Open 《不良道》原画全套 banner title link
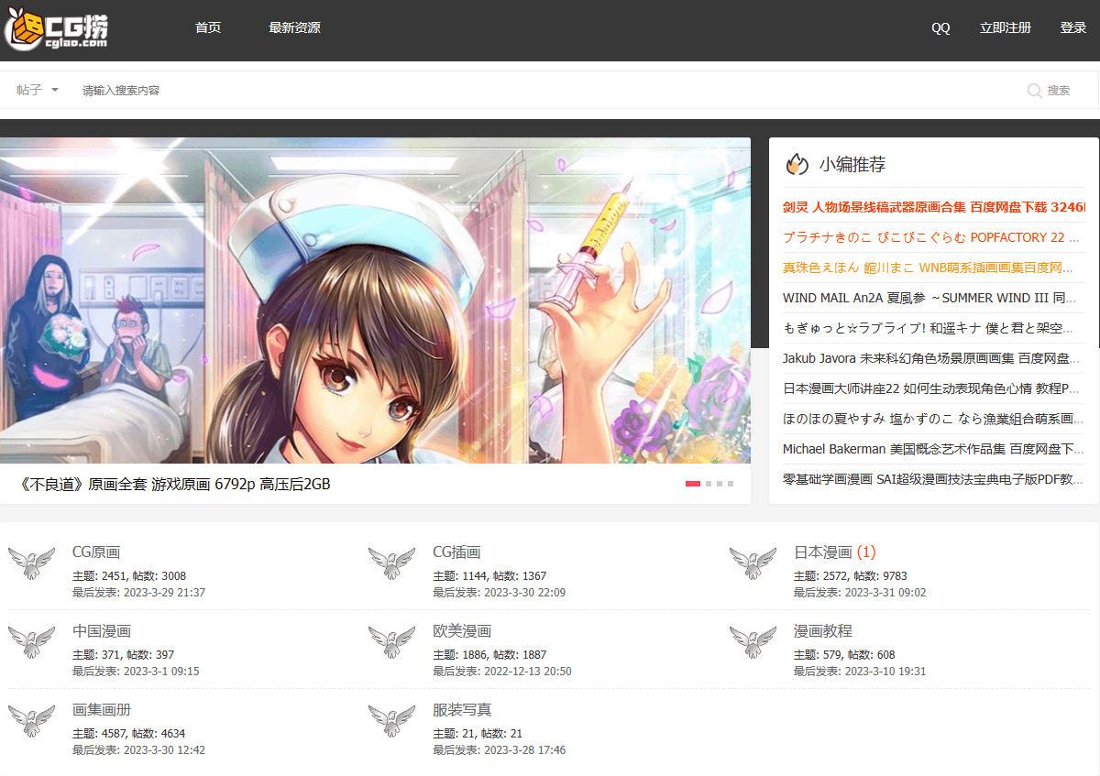1100x776 pixels. tap(175, 484)
